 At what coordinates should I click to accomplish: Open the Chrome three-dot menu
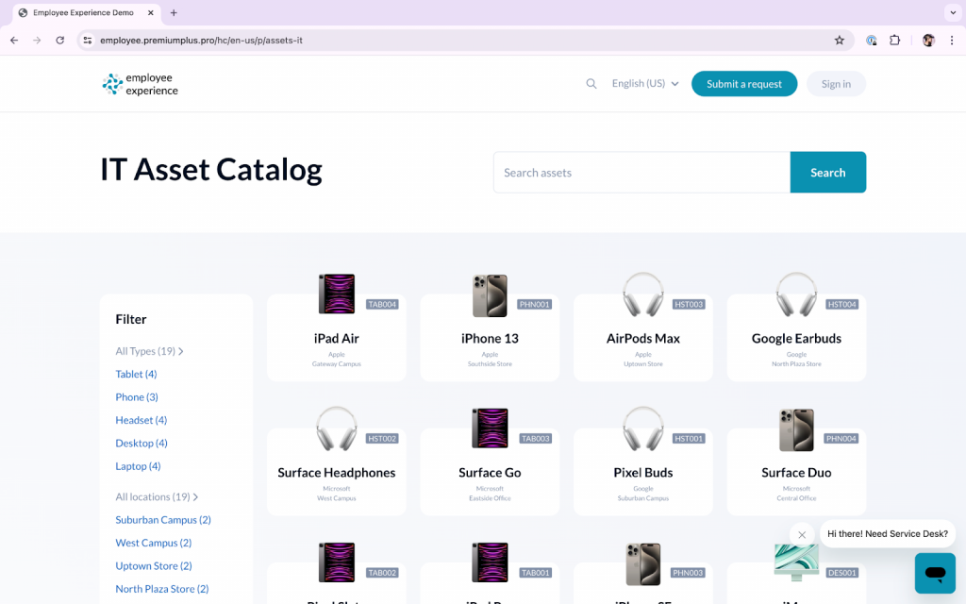point(951,41)
